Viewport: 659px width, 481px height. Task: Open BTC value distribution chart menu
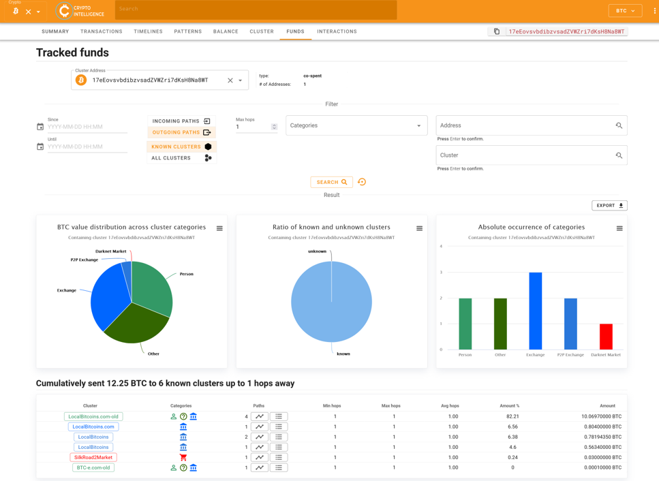click(219, 228)
